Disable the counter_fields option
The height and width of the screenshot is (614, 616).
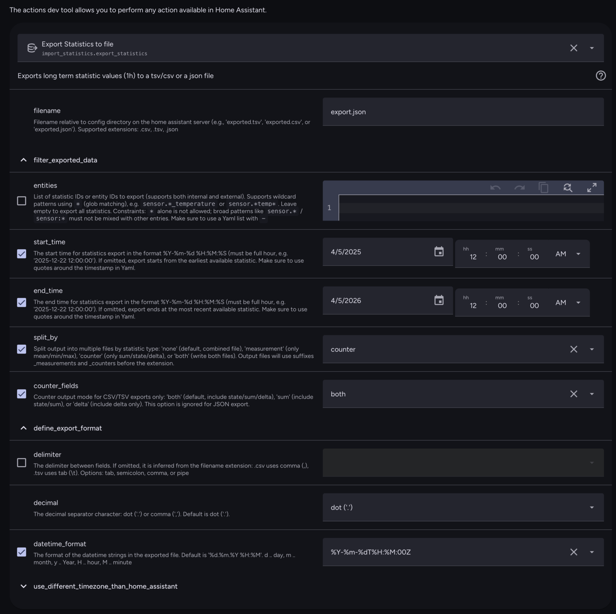(21, 394)
